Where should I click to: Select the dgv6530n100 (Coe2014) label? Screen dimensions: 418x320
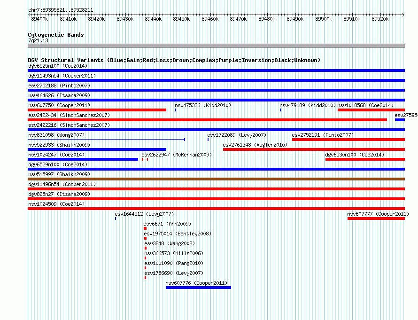(355, 155)
